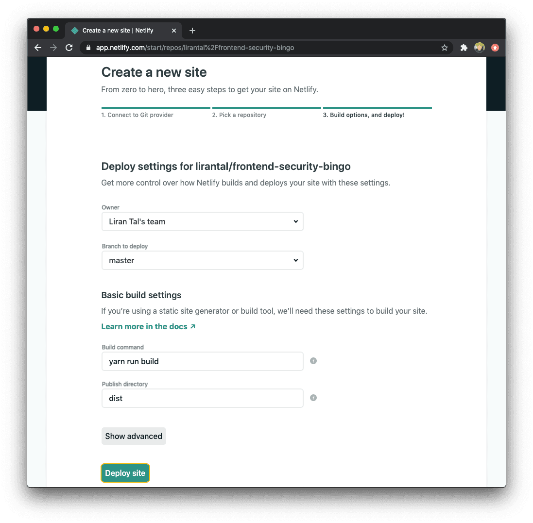This screenshot has width=533, height=523.
Task: Expand the Branch to deploy dropdown
Action: coord(202,260)
